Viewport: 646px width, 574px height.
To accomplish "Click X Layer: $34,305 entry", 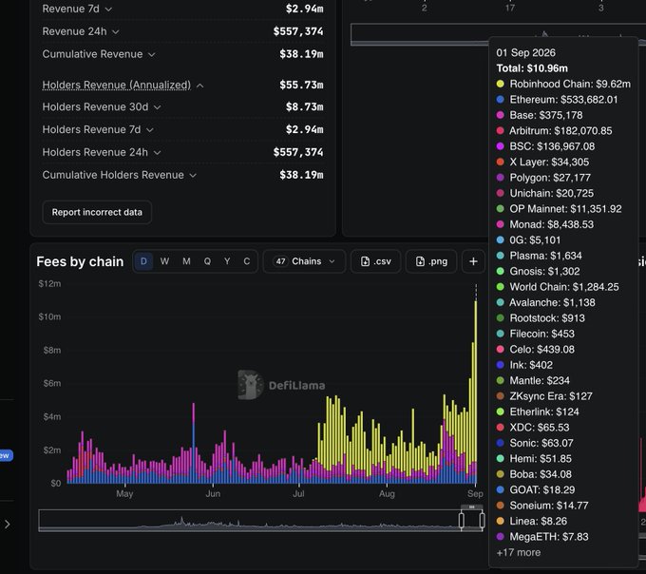I will (542, 163).
